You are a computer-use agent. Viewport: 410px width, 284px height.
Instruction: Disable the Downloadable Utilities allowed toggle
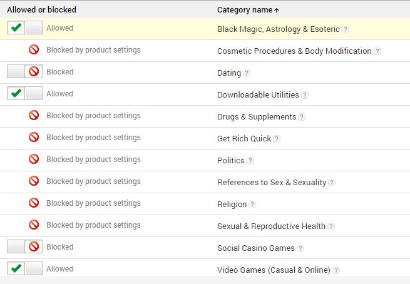[25, 94]
